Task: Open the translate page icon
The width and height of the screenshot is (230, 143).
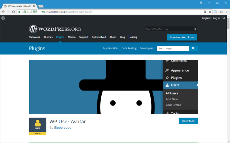Action: click(206, 12)
